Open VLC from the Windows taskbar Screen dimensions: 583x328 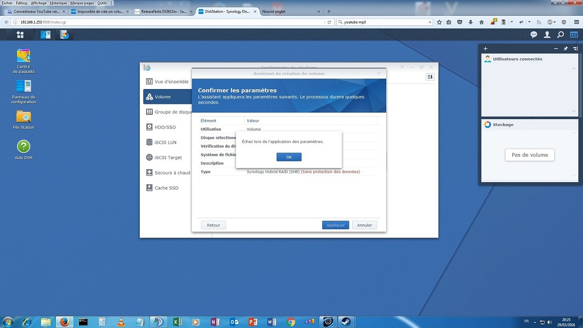coord(121,322)
